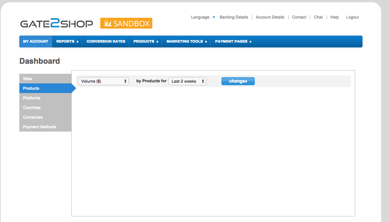Click the blue change button
The width and height of the screenshot is (390, 222).
(238, 81)
